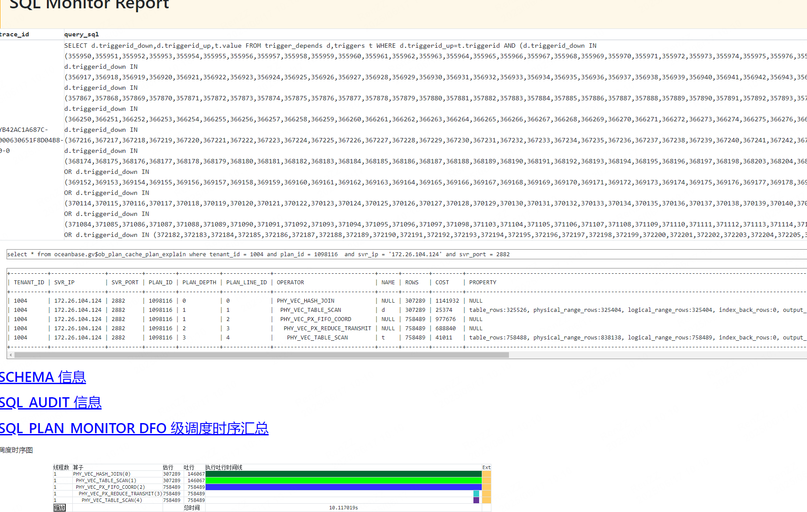Image resolution: width=807 pixels, height=512 pixels.
Task: Click cost value 688840 in plan table
Action: [x=445, y=328]
